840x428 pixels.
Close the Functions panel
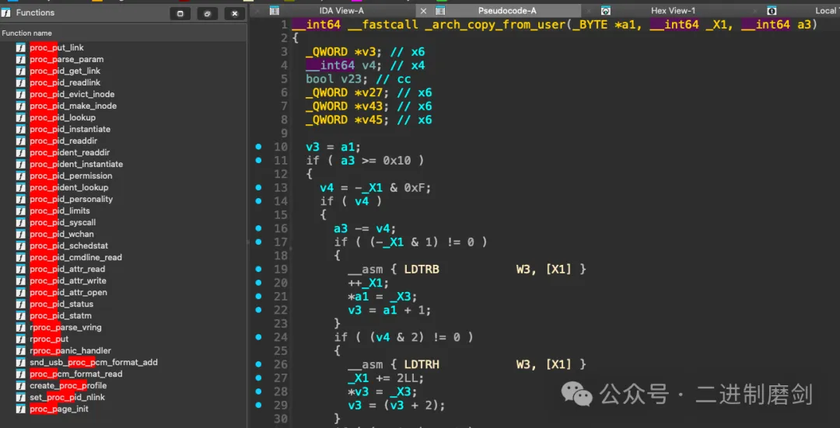coord(234,13)
